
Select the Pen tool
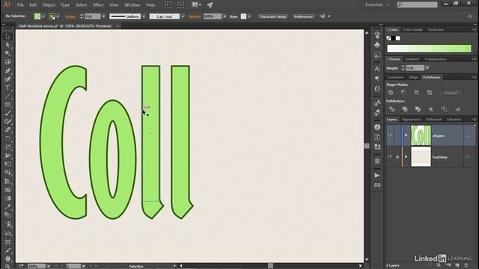tap(7, 71)
